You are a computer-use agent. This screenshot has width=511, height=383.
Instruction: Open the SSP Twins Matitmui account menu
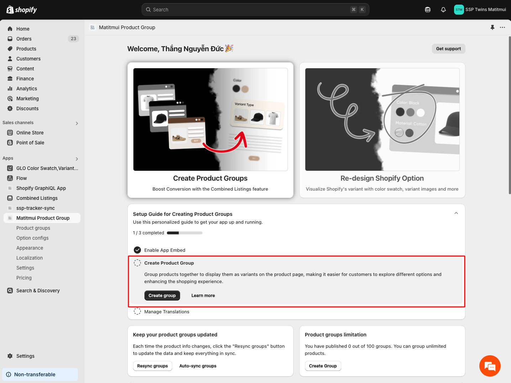[480, 10]
